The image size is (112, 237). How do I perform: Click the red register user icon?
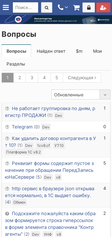[103, 7]
